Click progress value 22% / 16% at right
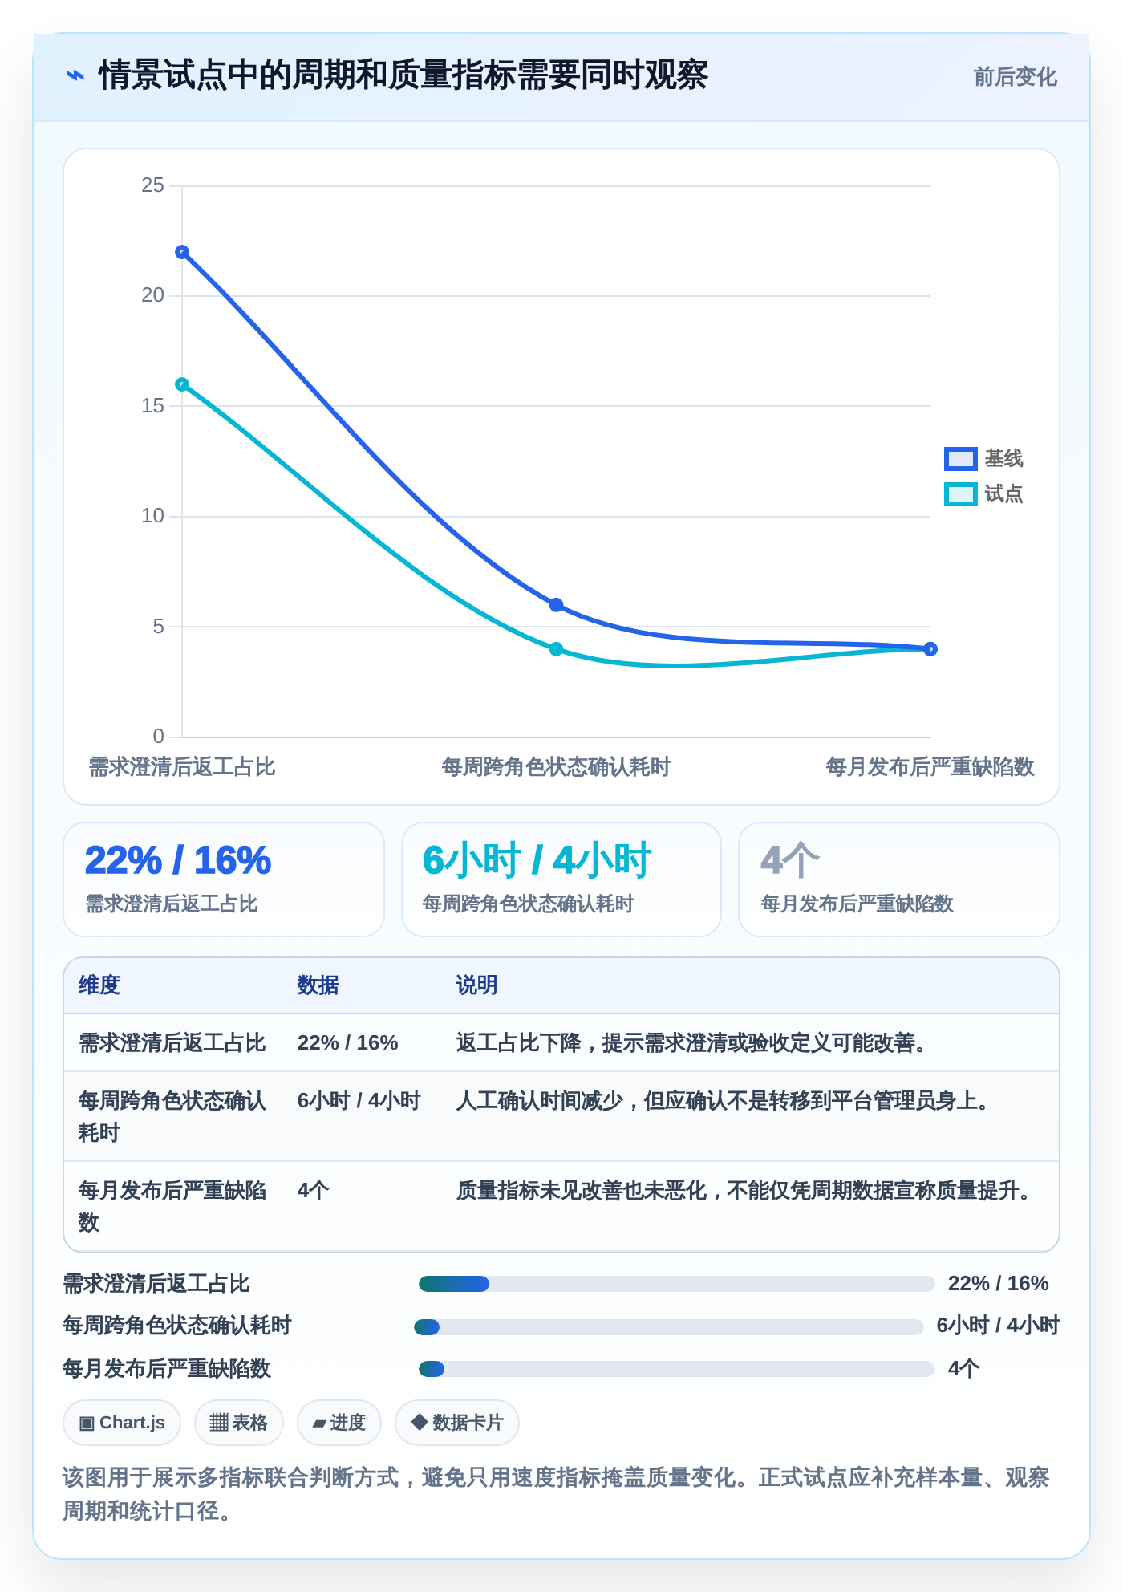Screen dimensions: 1123x1592 [999, 1284]
